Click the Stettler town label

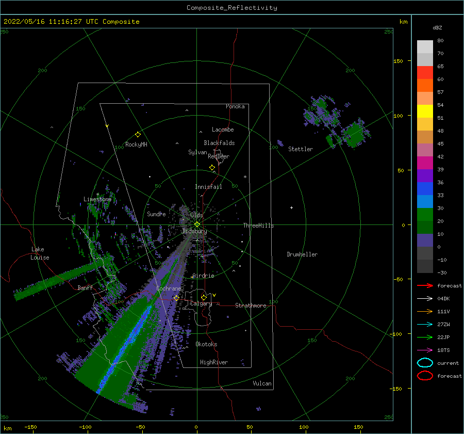pyautogui.click(x=301, y=149)
